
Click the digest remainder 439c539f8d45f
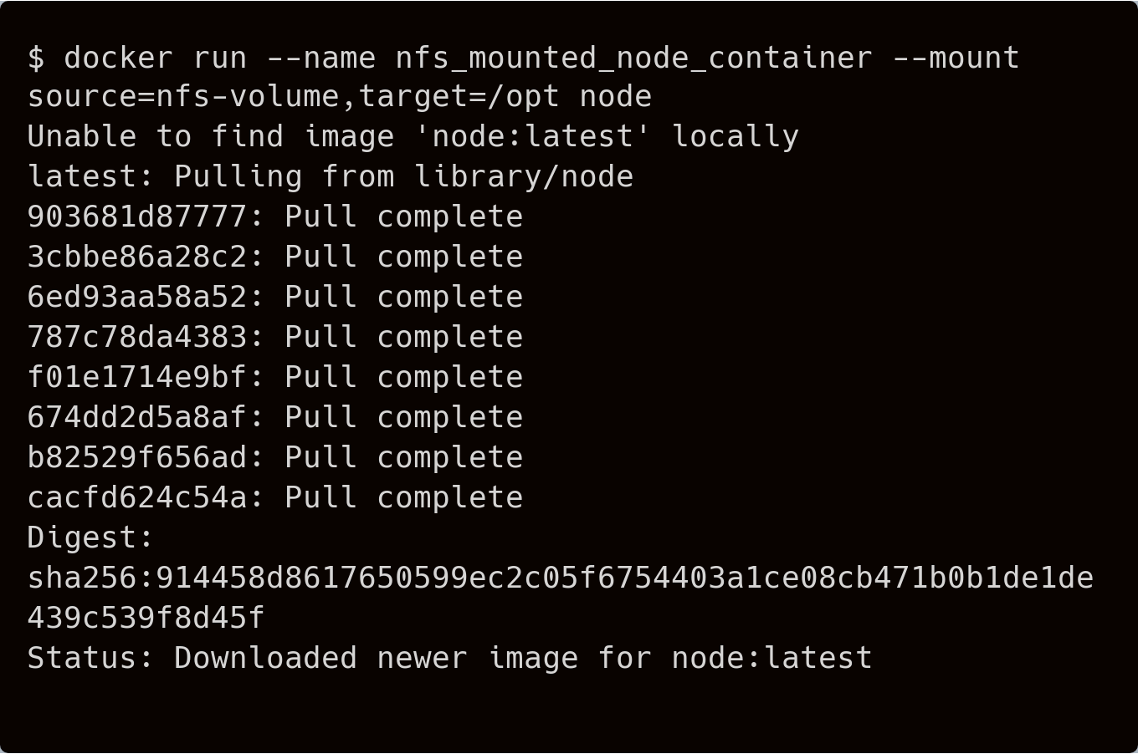pyautogui.click(x=146, y=618)
